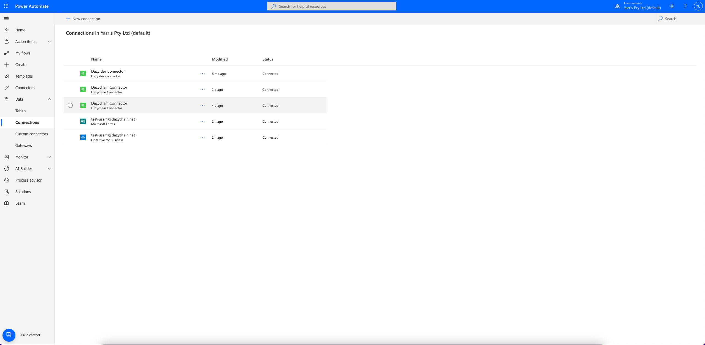Image resolution: width=705 pixels, height=345 pixels.
Task: Expand the AI Builder section
Action: [49, 169]
